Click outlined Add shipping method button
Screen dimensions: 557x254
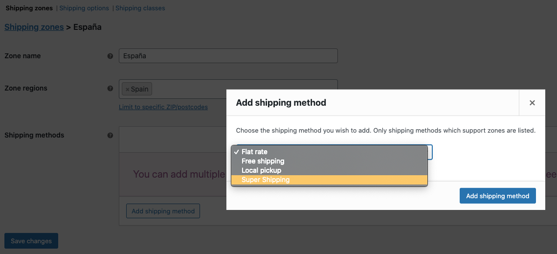pyautogui.click(x=163, y=211)
